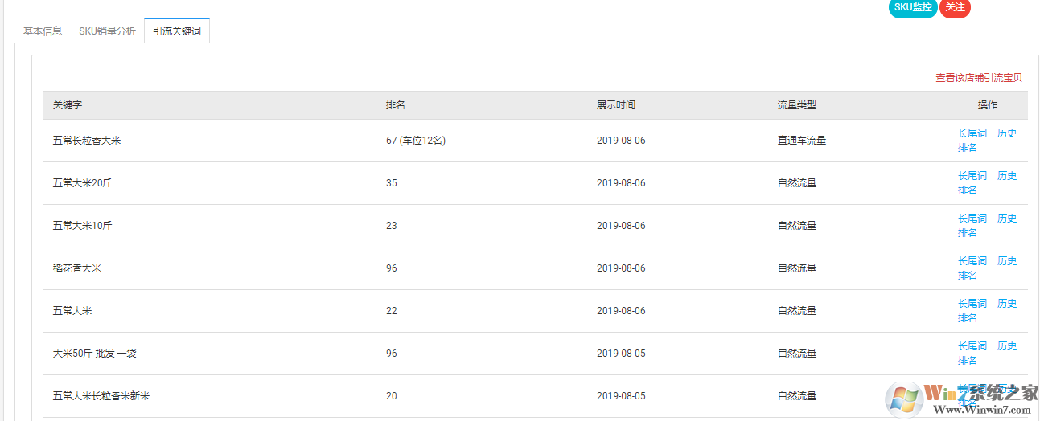The height and width of the screenshot is (421, 1044).
Task: Select the 五常大米长粒香米新米 keyword cell
Action: pos(101,396)
